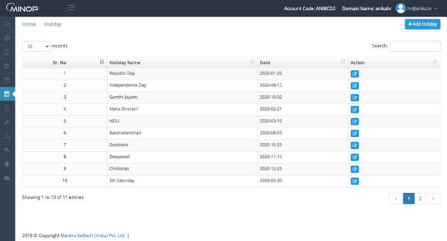Open the highlighted calendar icon in sidebar
Image resolution: width=447 pixels, height=241 pixels.
coord(7,93)
